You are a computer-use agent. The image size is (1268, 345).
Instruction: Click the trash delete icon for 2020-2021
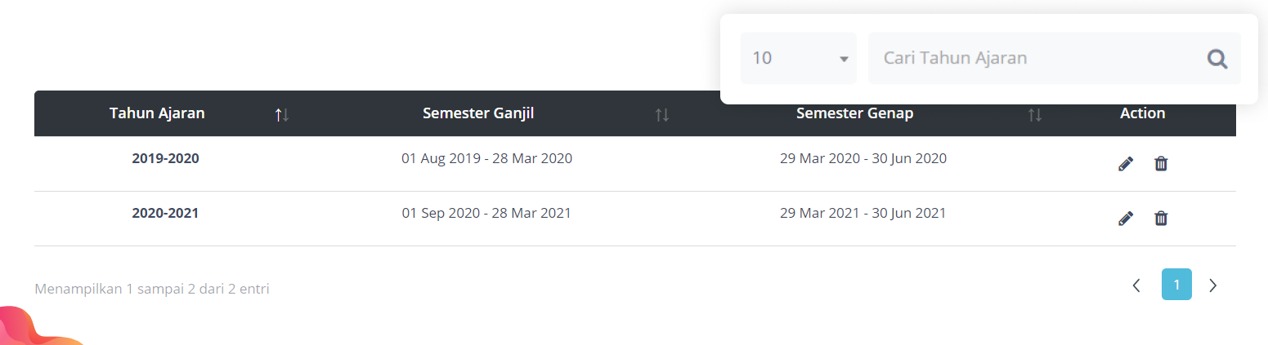(1161, 219)
